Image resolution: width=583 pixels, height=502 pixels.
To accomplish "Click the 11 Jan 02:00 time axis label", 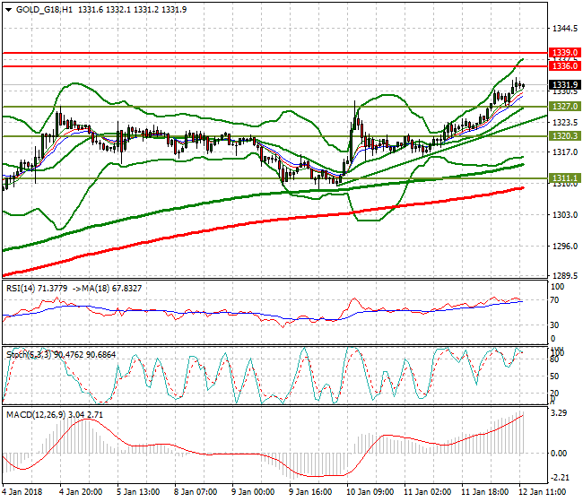I will [x=427, y=492].
